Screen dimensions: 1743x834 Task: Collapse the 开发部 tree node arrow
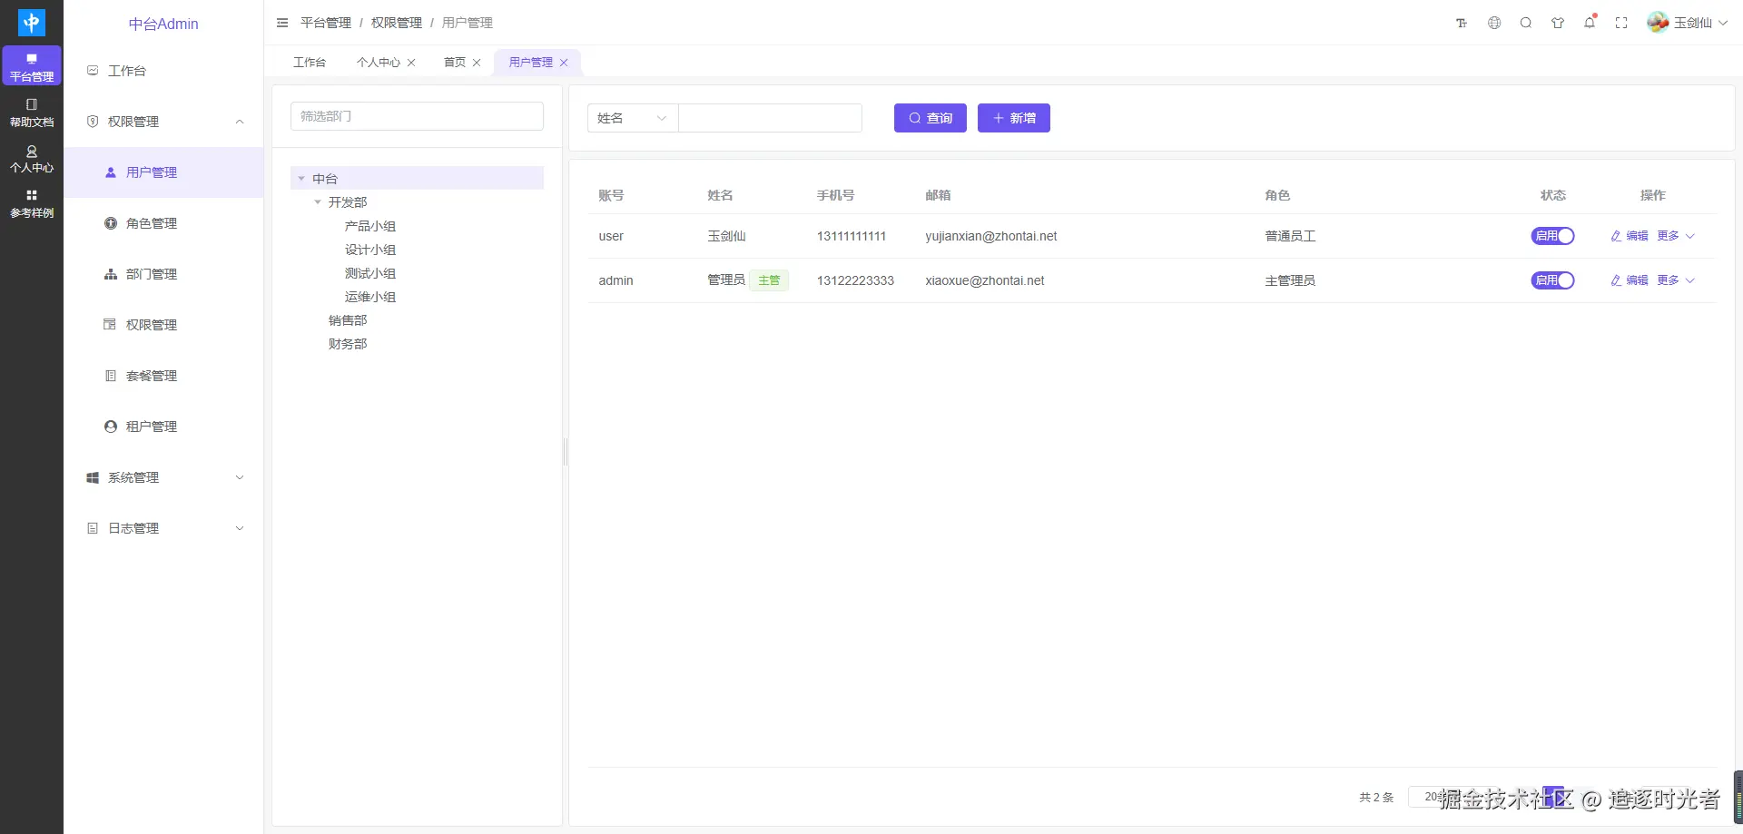[318, 202]
